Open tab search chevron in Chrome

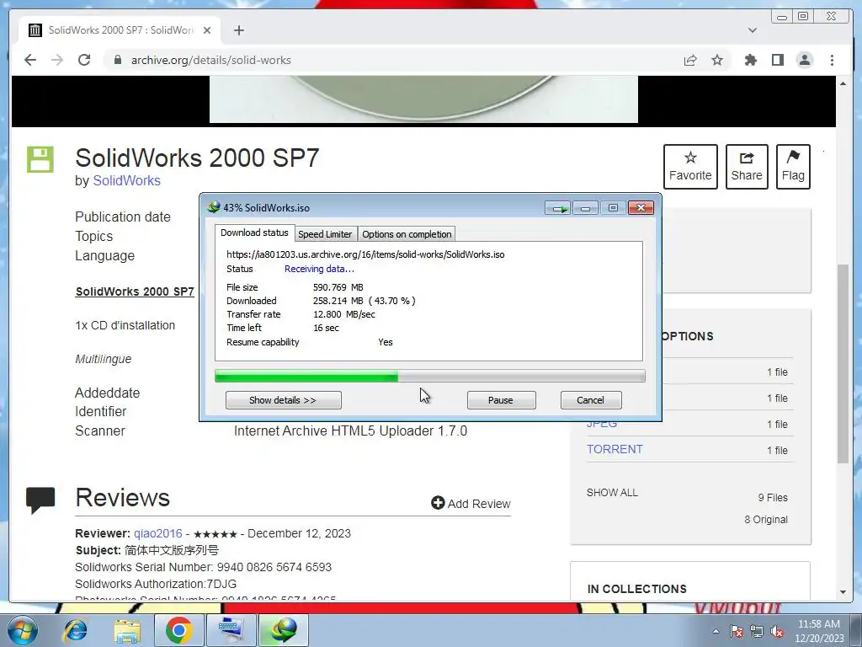coord(752,30)
